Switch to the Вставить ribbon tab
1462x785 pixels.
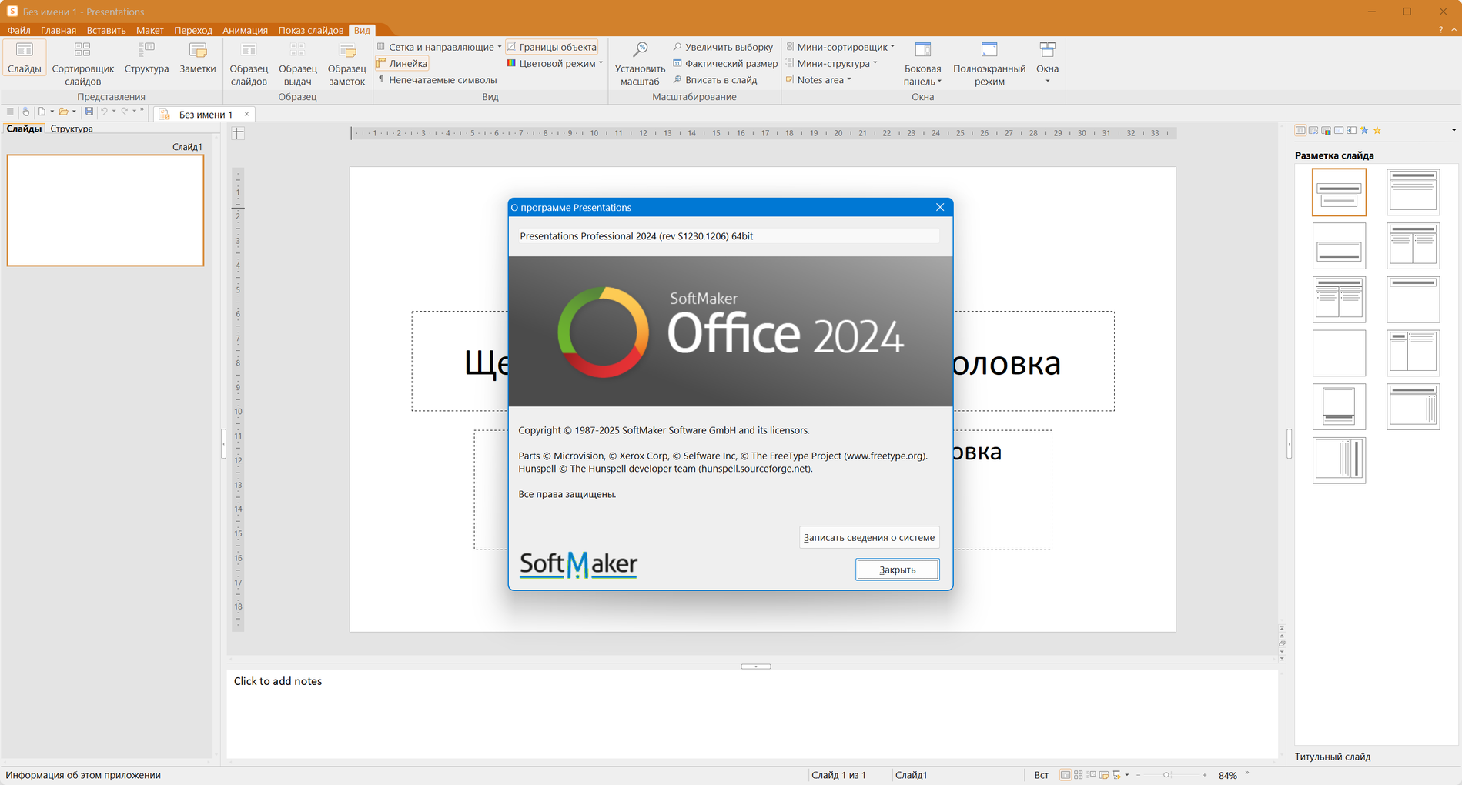click(106, 30)
